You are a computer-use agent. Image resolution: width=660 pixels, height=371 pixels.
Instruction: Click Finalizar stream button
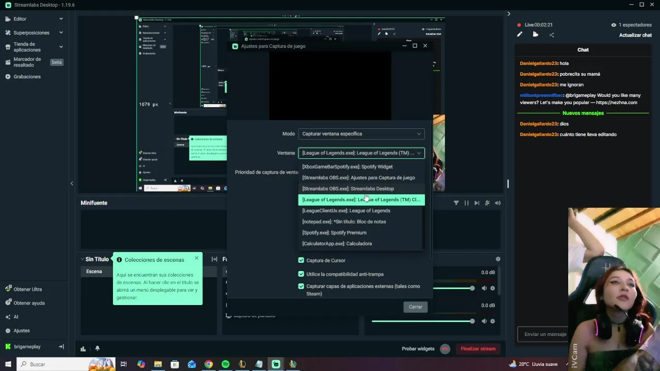coord(478,349)
